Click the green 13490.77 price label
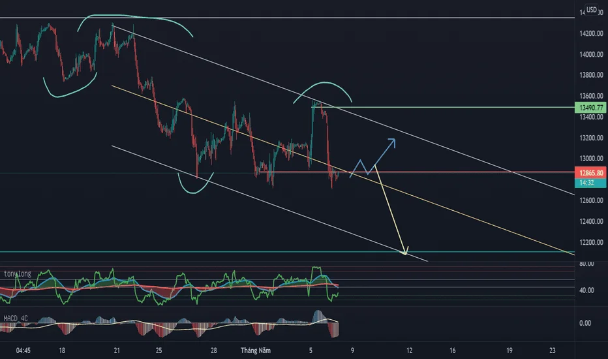Image resolution: width=608 pixels, height=359 pixels. click(591, 107)
